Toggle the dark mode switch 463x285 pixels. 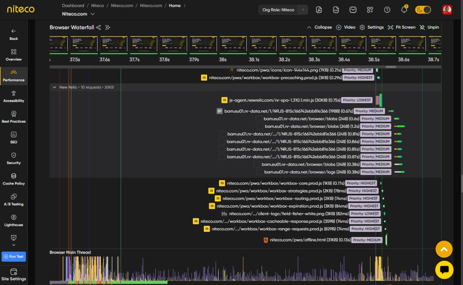coord(423,10)
